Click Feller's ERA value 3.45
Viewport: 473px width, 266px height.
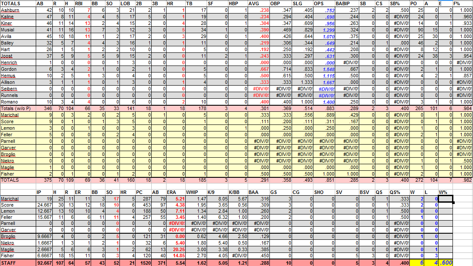pyautogui.click(x=176, y=218)
